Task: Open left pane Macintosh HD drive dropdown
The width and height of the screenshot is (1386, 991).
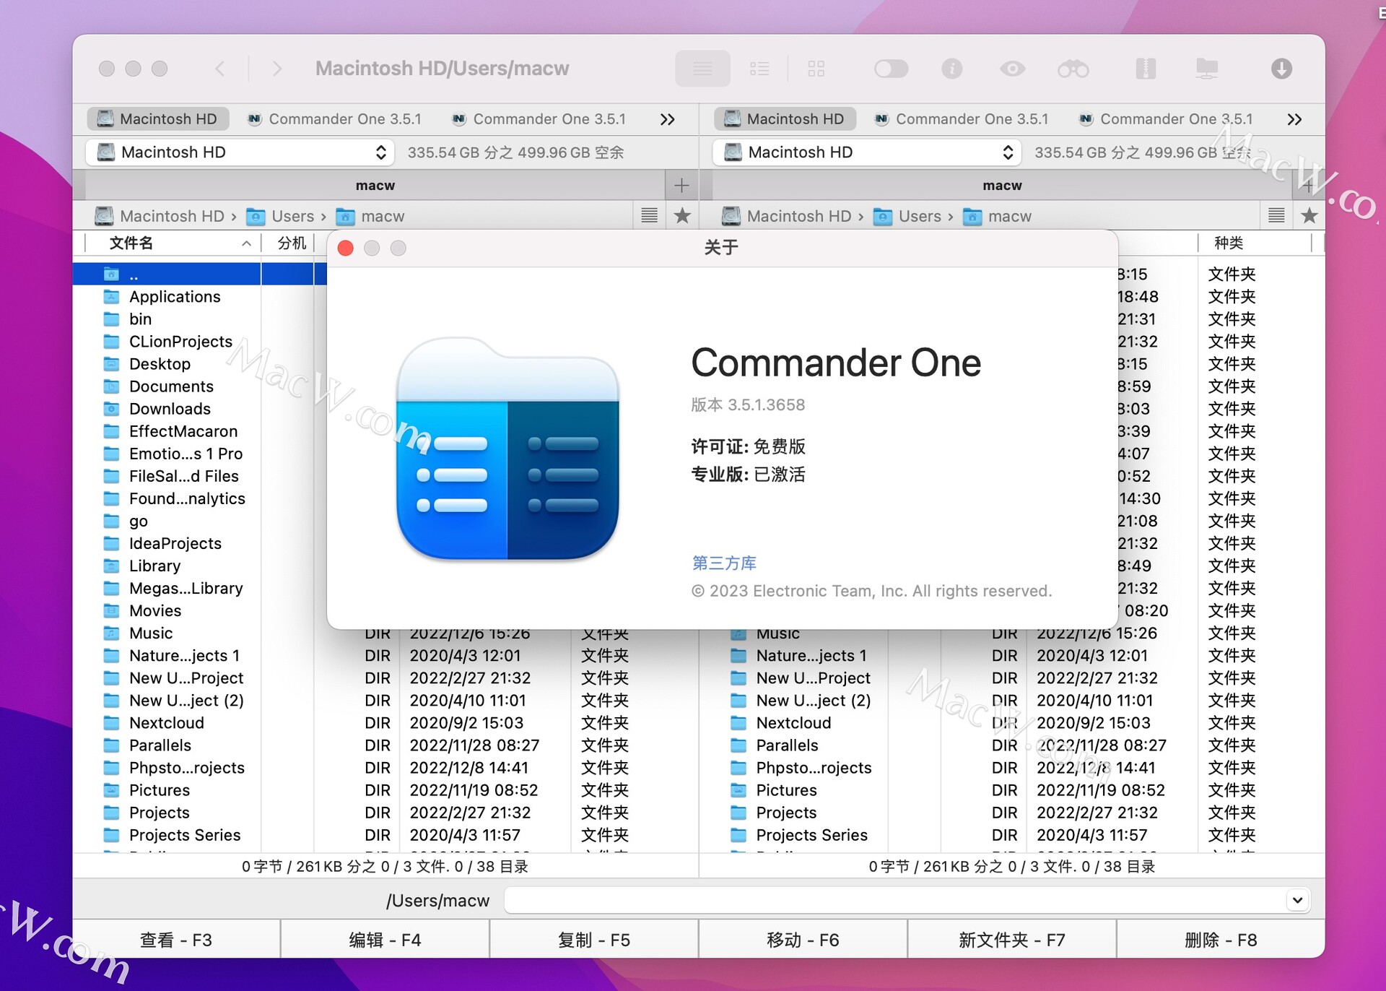Action: click(239, 152)
